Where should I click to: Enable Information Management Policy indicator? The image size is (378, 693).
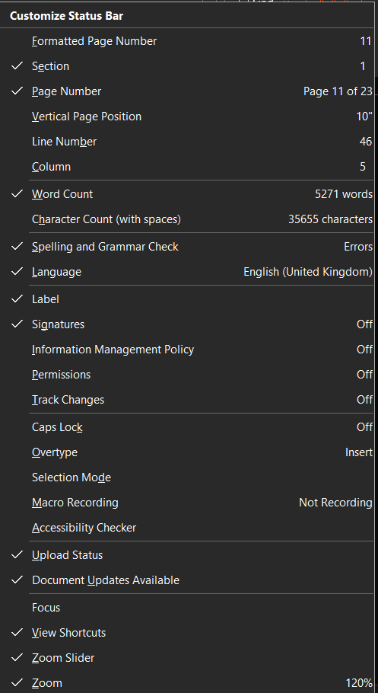pos(187,350)
